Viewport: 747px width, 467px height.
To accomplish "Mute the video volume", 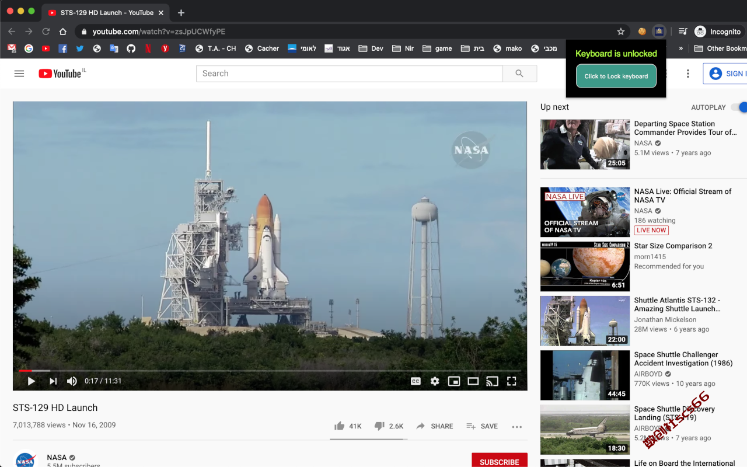I will pyautogui.click(x=72, y=381).
